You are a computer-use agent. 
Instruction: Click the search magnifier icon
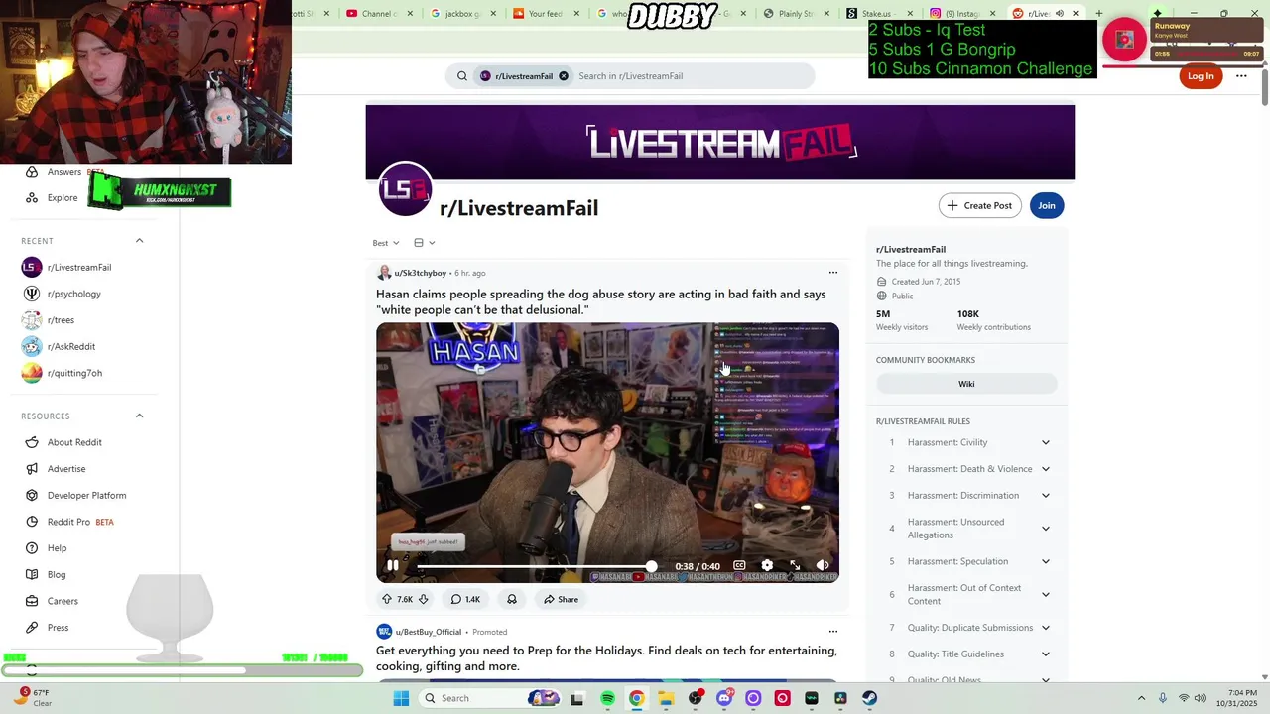point(462,76)
